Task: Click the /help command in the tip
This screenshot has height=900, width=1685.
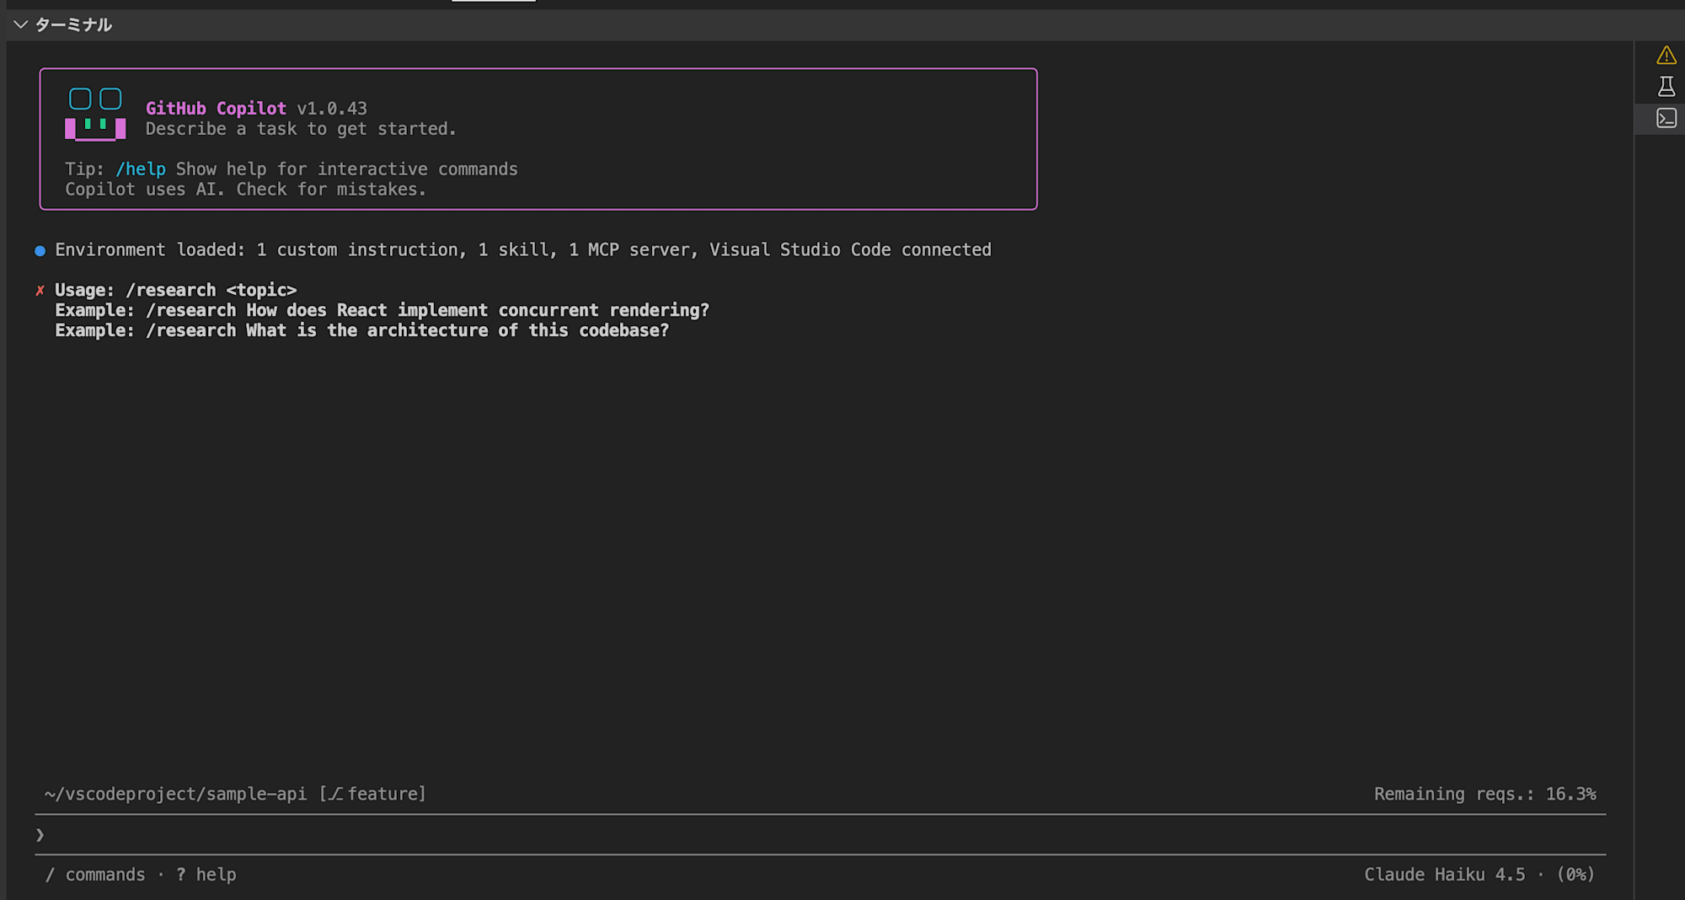Action: point(141,169)
